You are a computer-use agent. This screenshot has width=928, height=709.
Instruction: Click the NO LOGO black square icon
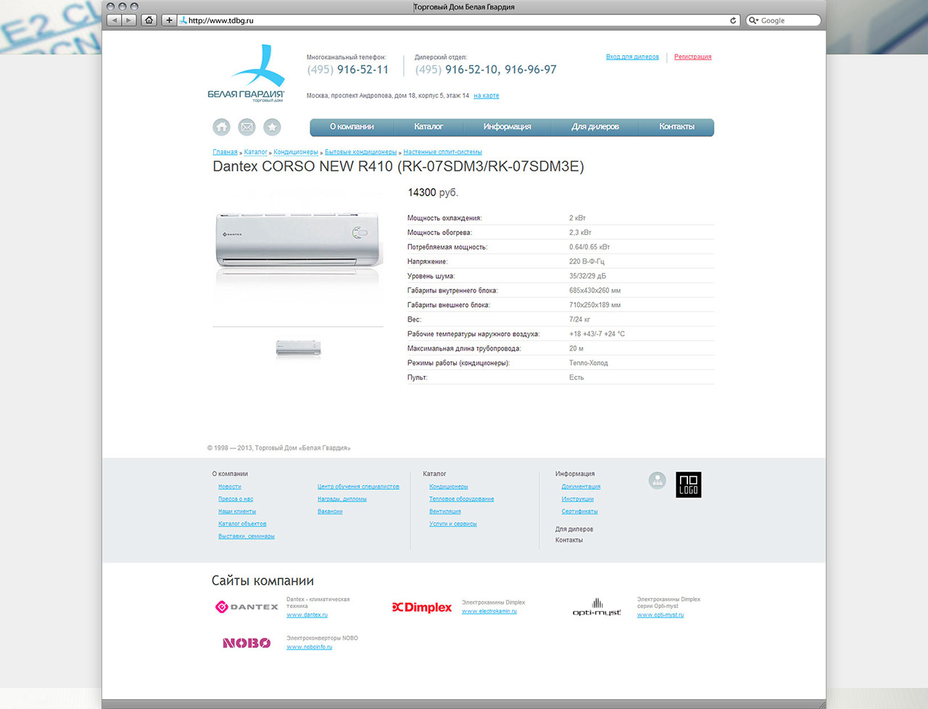click(x=688, y=485)
